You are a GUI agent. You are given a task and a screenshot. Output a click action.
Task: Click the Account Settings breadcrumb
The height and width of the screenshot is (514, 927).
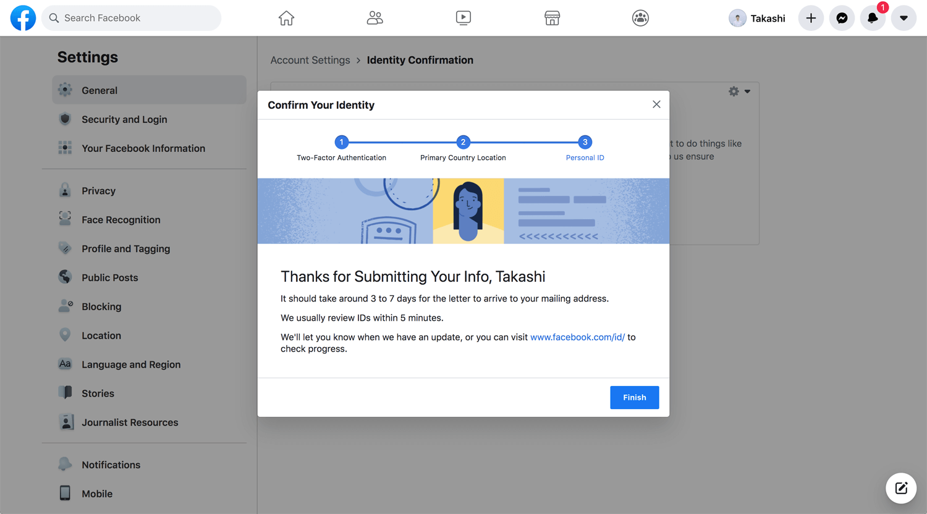coord(310,60)
